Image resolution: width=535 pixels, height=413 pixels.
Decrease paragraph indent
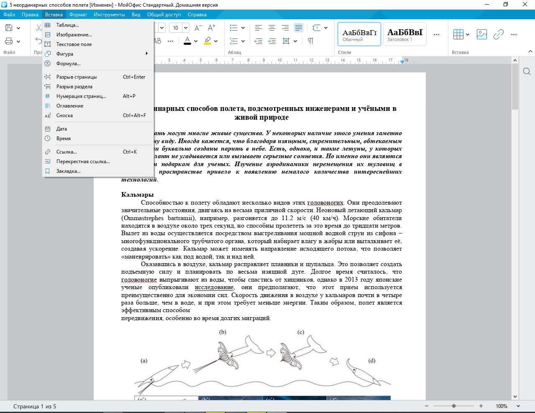coord(259,41)
